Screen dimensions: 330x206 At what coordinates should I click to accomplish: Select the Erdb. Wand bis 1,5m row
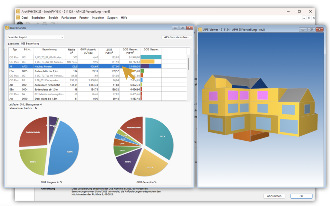pos(98,99)
